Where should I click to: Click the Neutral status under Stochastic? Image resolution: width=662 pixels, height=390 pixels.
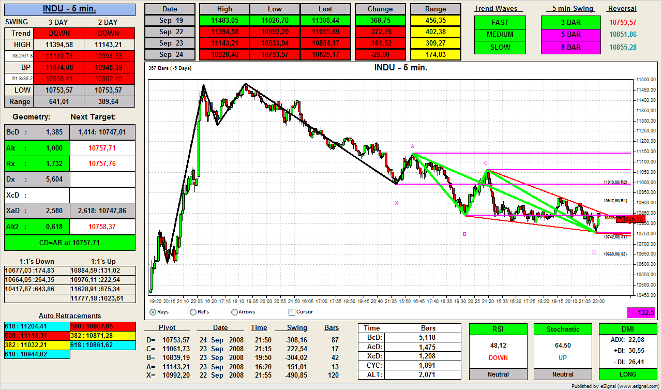point(563,374)
